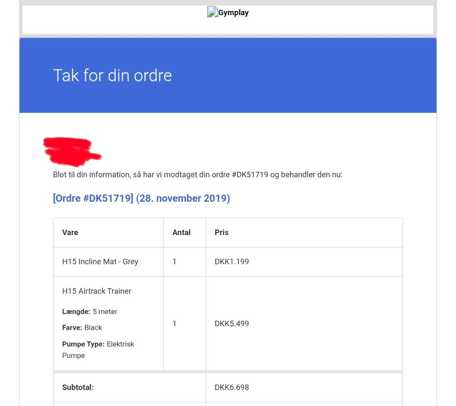
Task: Click the price DKK1.199
Action: [x=232, y=262]
